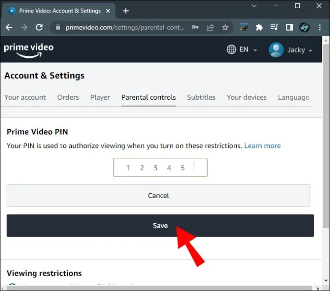Screen dimensions: 330x291
Task: Click the share page icon
Action: click(210, 28)
